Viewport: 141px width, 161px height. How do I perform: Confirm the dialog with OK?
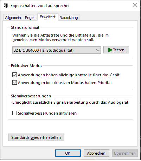pos(68,153)
